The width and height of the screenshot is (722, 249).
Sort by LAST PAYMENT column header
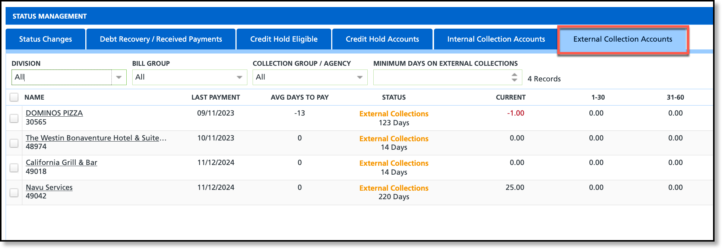[x=216, y=97]
